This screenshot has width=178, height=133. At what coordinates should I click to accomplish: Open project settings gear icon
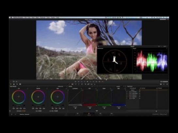click(16, 114)
